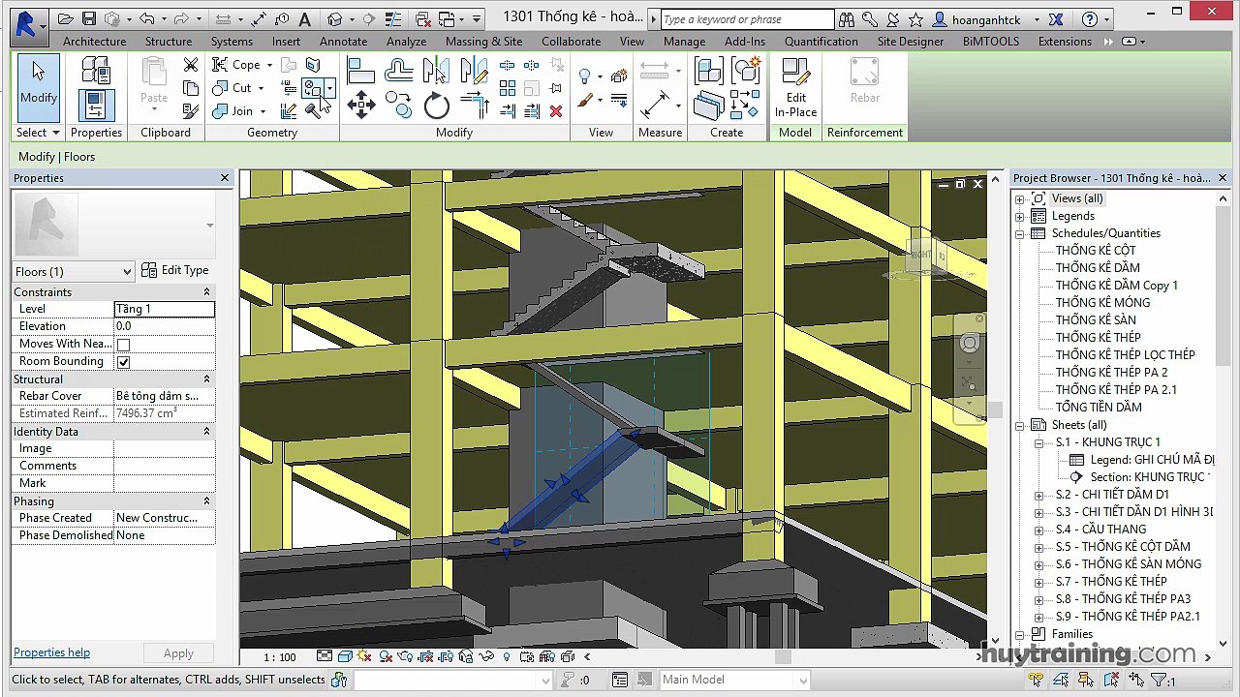This screenshot has width=1240, height=697.
Task: Click the Pin tool
Action: (x=556, y=88)
